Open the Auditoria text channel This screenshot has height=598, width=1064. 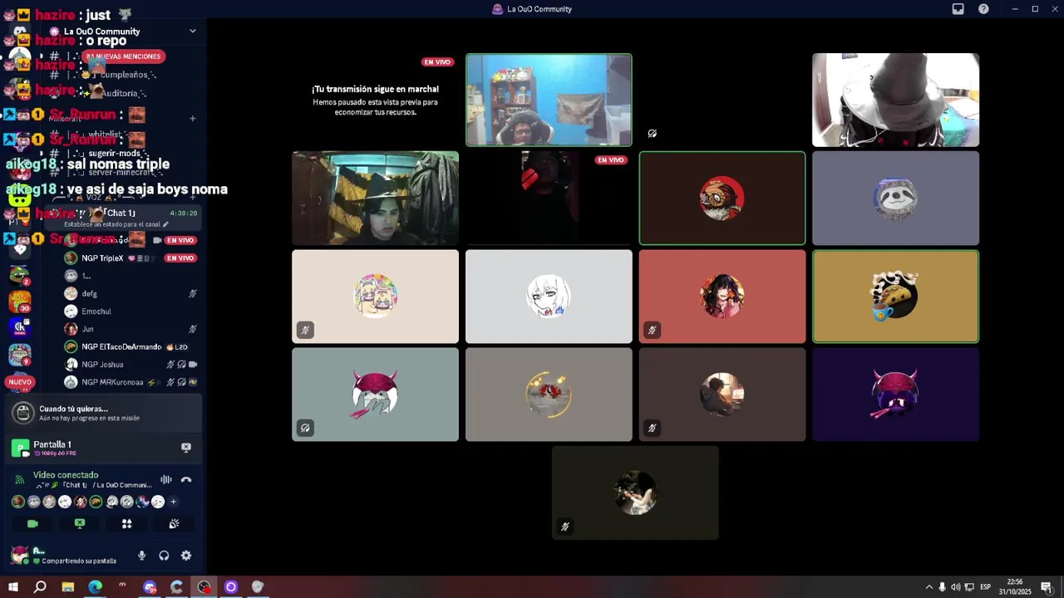click(x=125, y=94)
